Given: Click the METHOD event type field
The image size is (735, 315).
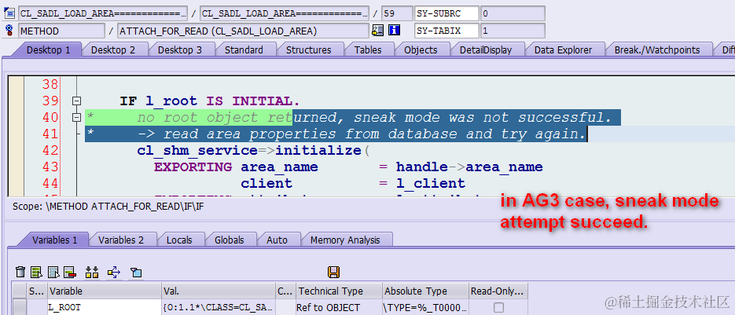Looking at the screenshot, I should point(61,31).
